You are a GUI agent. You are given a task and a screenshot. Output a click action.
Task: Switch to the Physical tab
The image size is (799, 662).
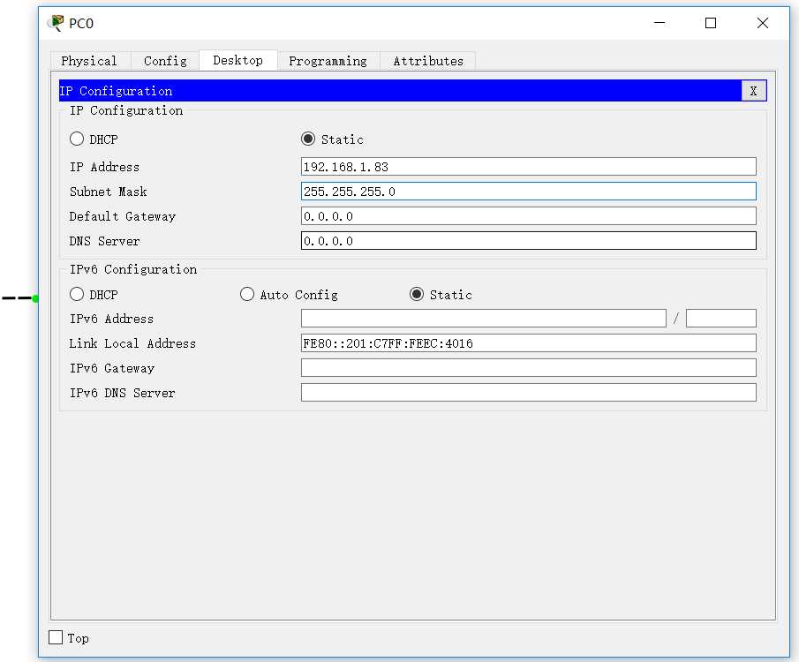(x=89, y=61)
